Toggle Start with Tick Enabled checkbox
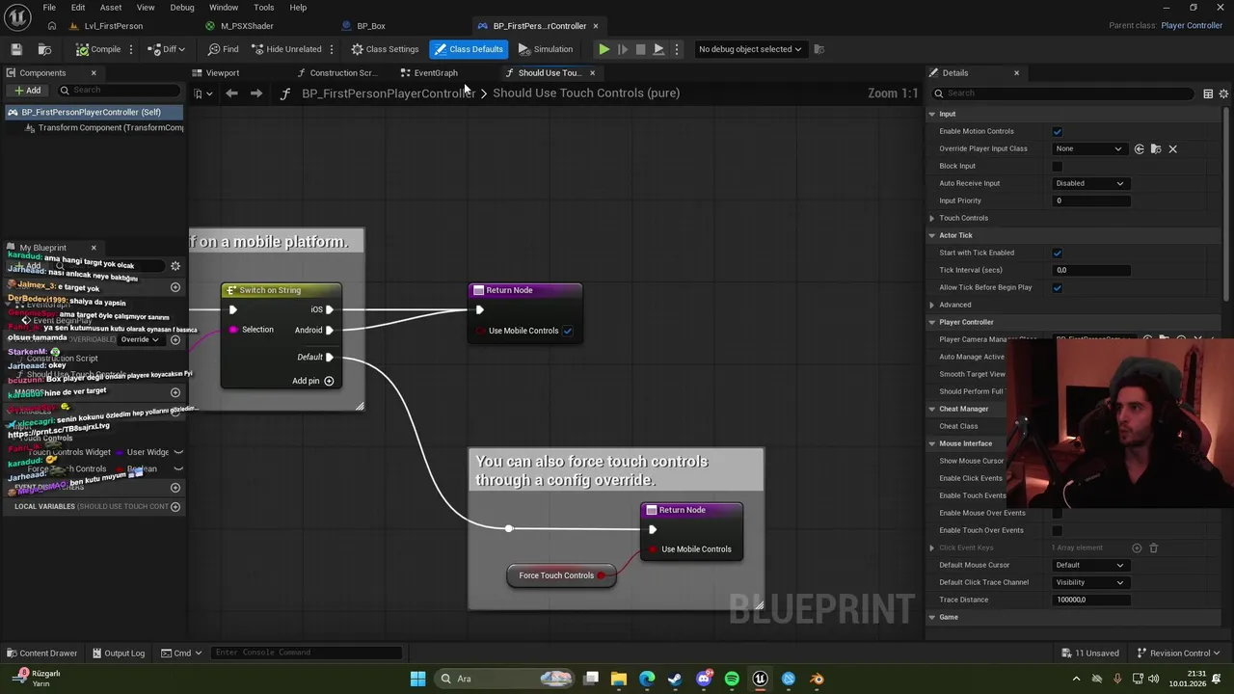Image resolution: width=1234 pixels, height=694 pixels. coord(1058,253)
